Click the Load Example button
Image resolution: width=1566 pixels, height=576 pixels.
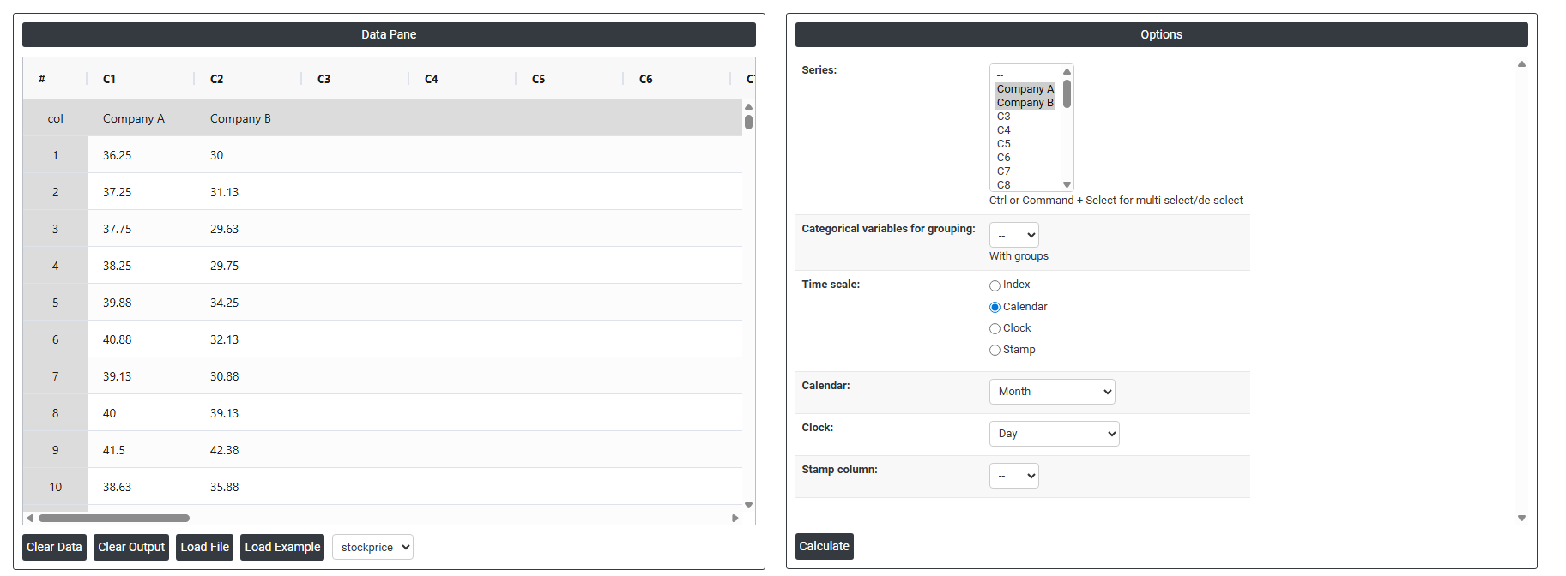point(282,548)
